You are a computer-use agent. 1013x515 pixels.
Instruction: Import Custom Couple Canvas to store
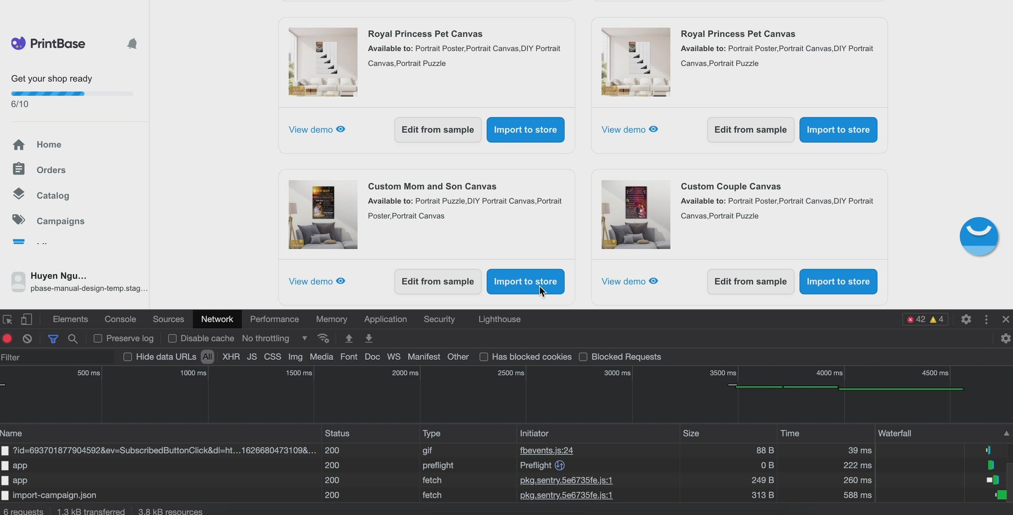click(x=838, y=281)
